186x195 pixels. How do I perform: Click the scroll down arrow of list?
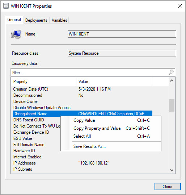pyautogui.click(x=172, y=170)
